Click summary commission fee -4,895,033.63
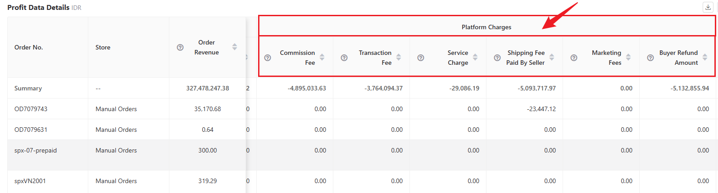The width and height of the screenshot is (718, 193). coord(307,88)
